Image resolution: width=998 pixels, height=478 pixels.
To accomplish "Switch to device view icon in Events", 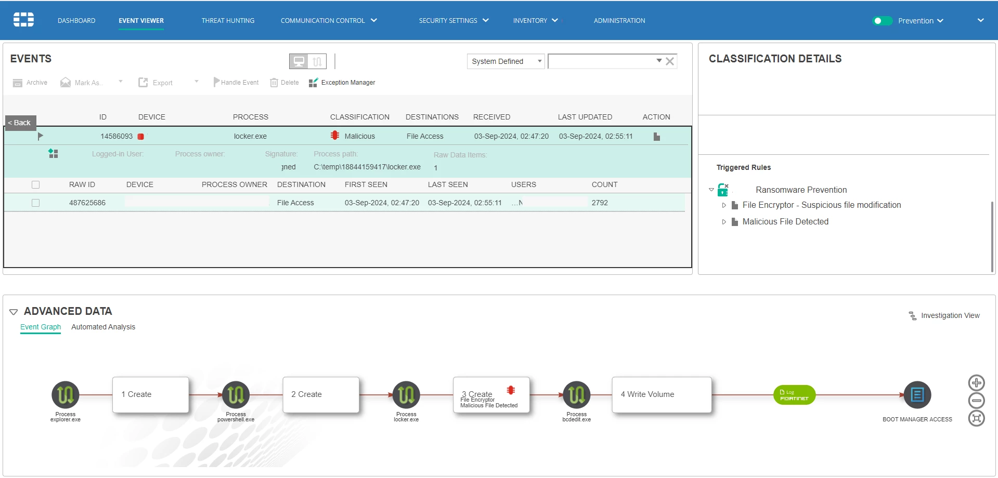I will [x=299, y=61].
